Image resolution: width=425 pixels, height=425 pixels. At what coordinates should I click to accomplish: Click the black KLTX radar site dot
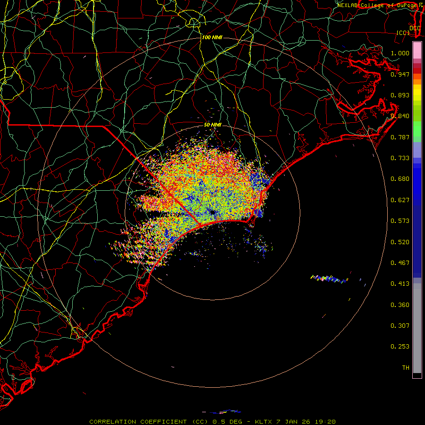[x=213, y=212]
